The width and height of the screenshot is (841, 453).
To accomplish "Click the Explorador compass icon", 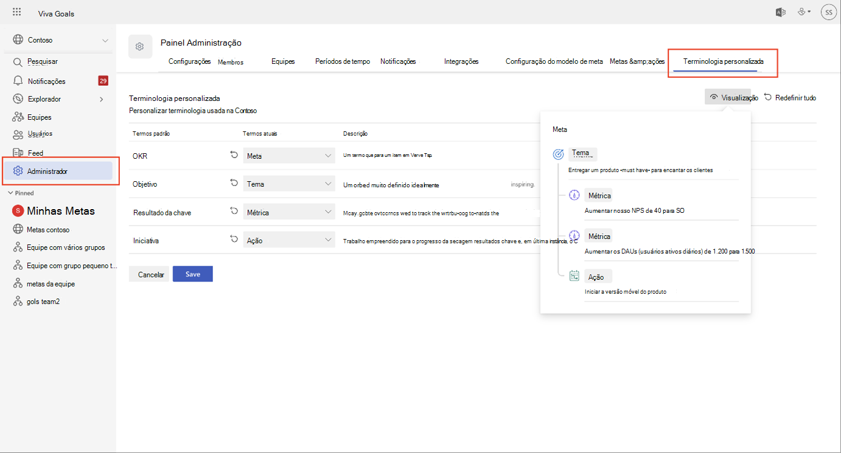I will [18, 99].
